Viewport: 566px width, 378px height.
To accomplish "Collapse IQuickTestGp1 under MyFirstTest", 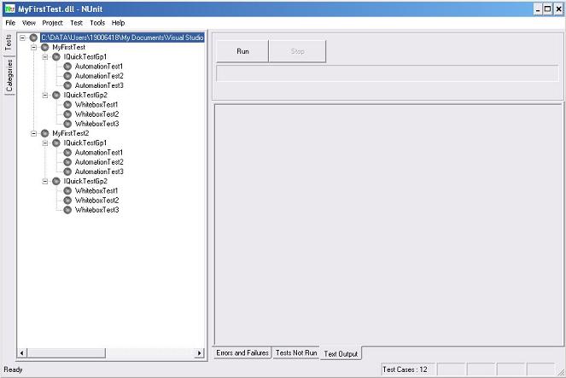I will click(x=44, y=56).
